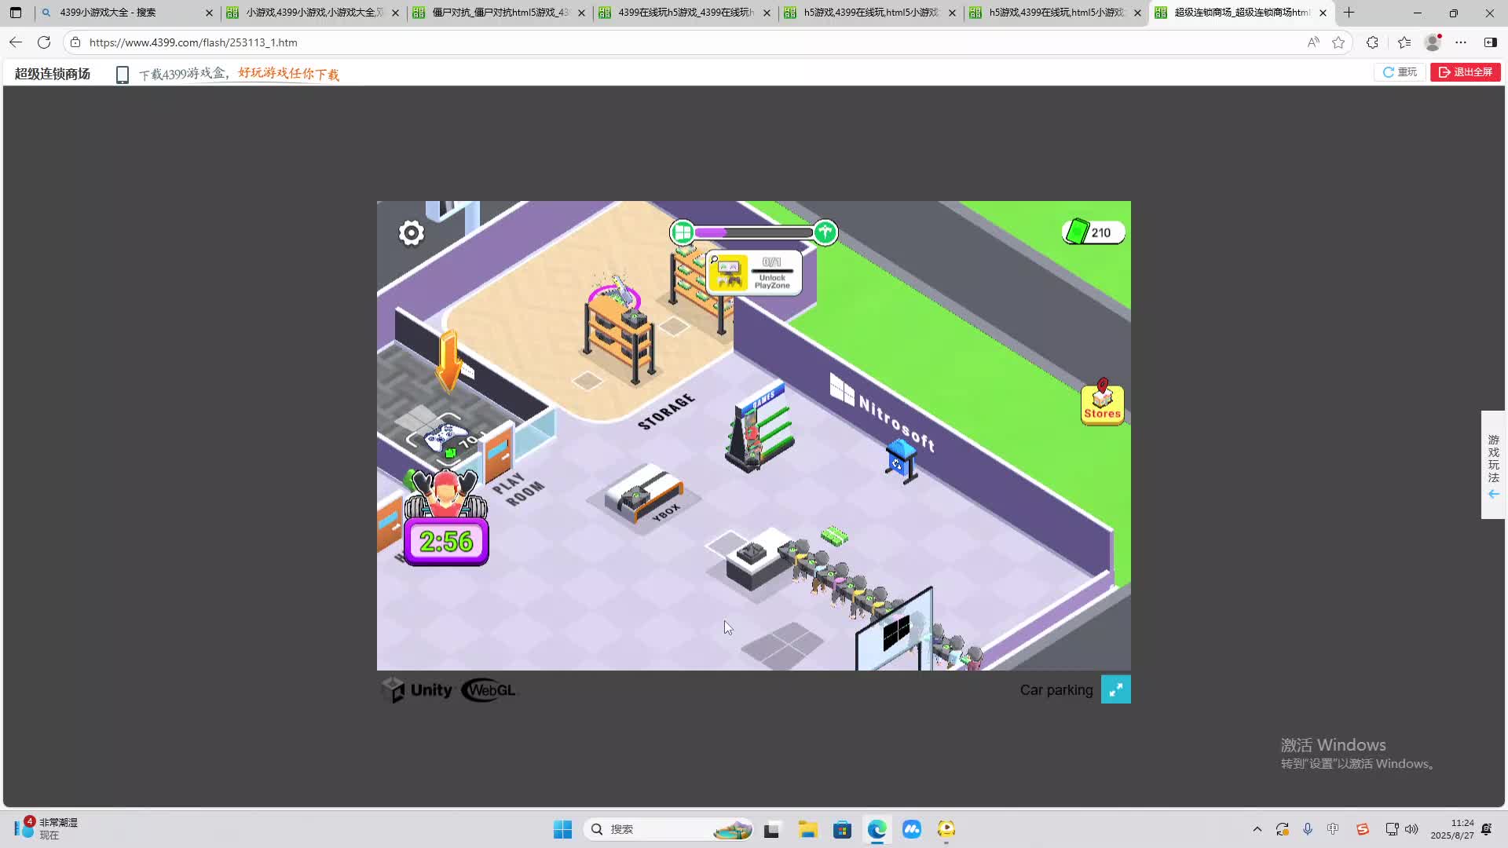This screenshot has width=1508, height=848.
Task: Click the 好玩游戏任你下载 download link
Action: [288, 74]
